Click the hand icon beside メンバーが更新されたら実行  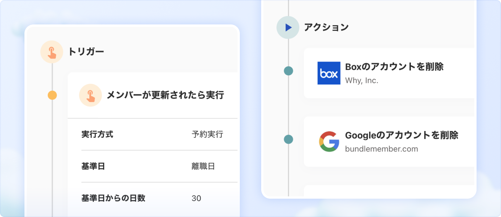(x=90, y=95)
